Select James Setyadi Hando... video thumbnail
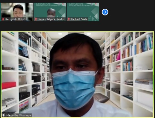Viewport: 155px width, 118px height. tap(50, 12)
